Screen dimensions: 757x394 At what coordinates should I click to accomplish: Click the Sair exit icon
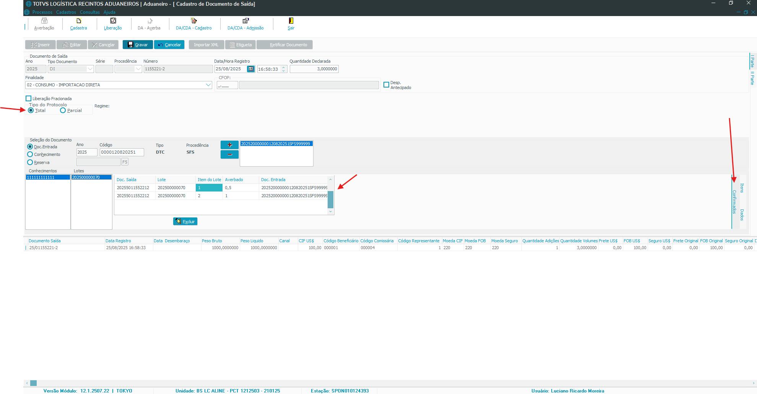point(291,24)
